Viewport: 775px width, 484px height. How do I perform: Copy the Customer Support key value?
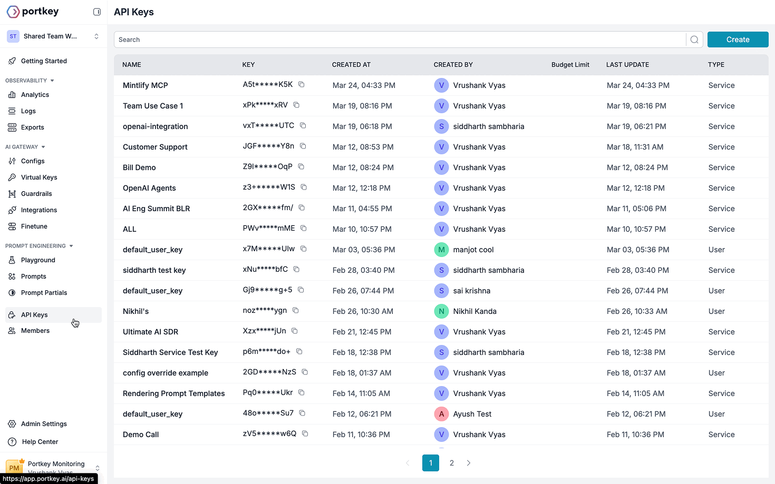303,146
